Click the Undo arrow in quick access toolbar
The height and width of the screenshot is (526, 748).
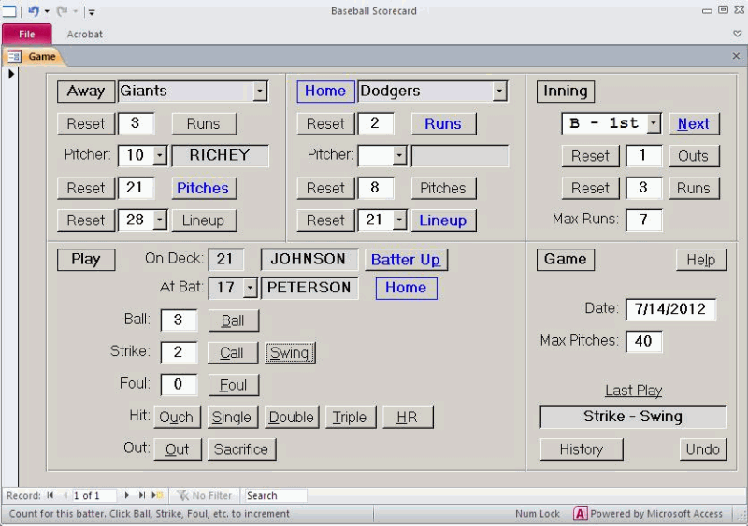(x=33, y=11)
